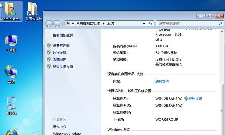This screenshot has height=135, width=225.
Task: Click the Windows 激活 section heading
Action: [x=119, y=130]
